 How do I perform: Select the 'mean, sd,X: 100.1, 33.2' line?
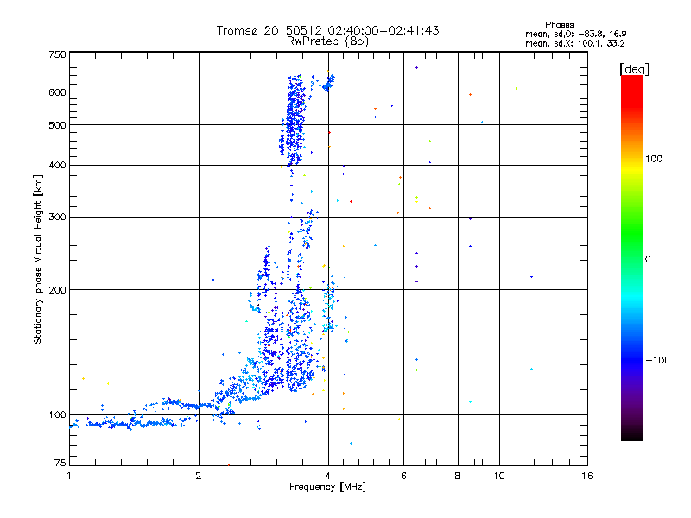click(574, 43)
